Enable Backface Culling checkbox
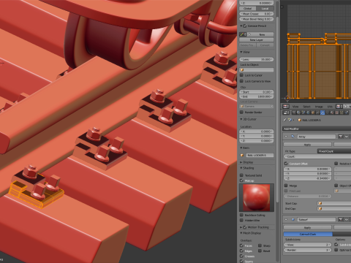This screenshot has width=351, height=263. coord(241,215)
